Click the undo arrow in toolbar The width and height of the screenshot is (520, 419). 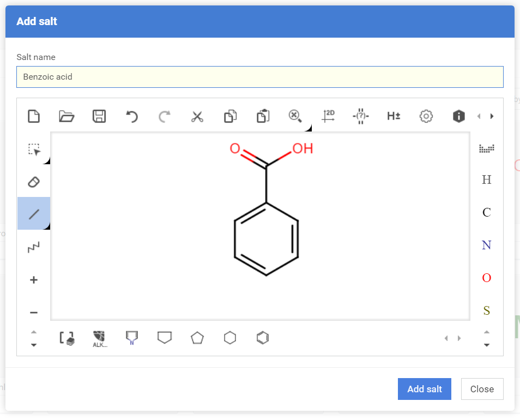tap(132, 116)
